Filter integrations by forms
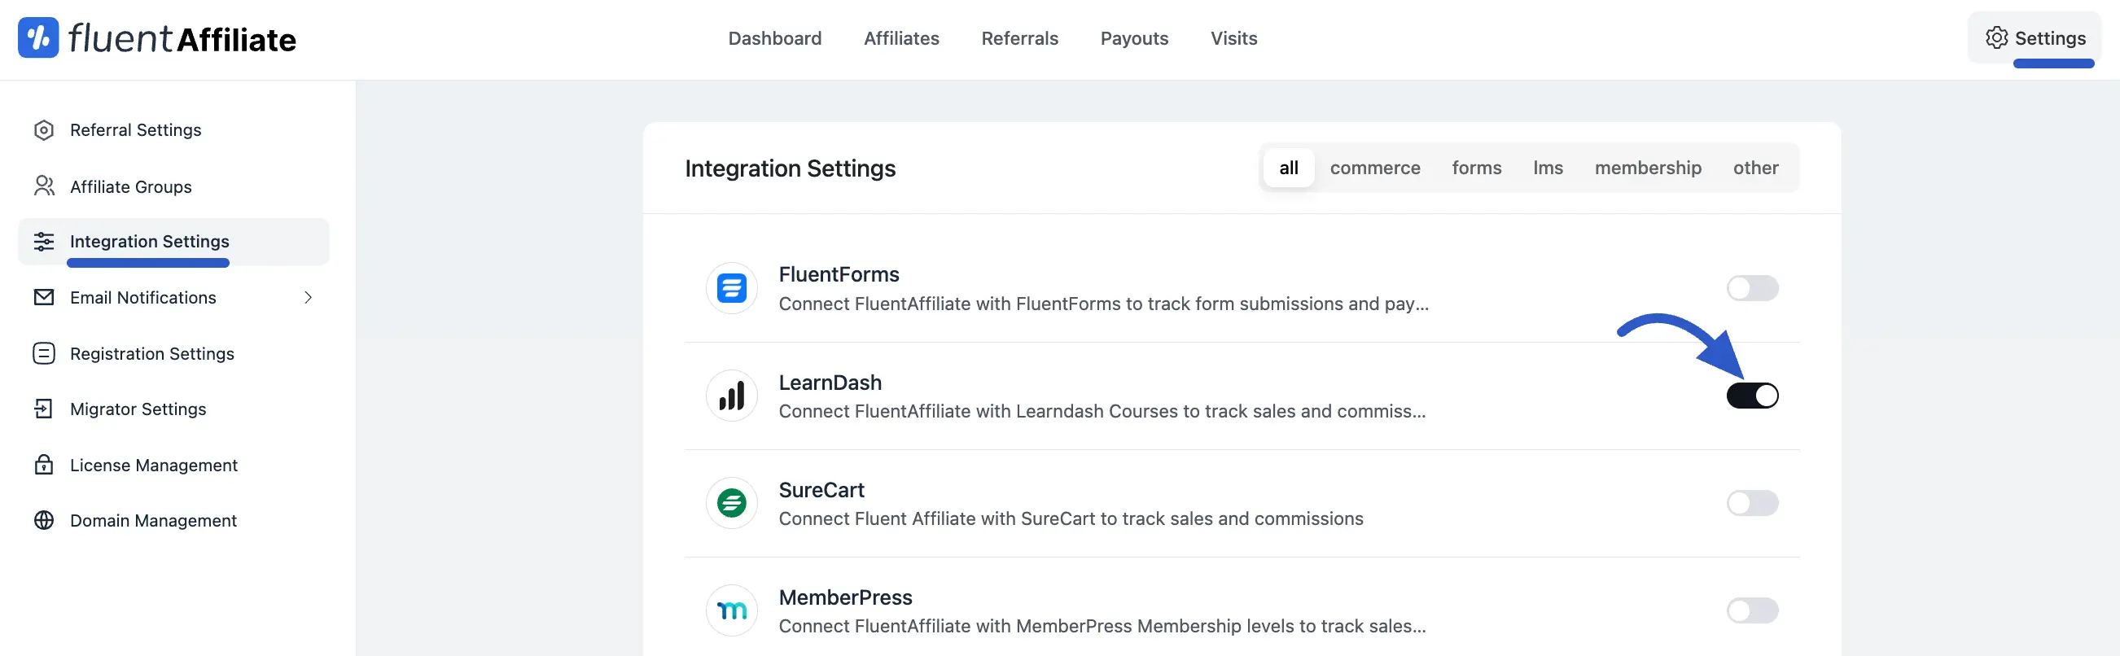2120x656 pixels. click(x=1477, y=168)
